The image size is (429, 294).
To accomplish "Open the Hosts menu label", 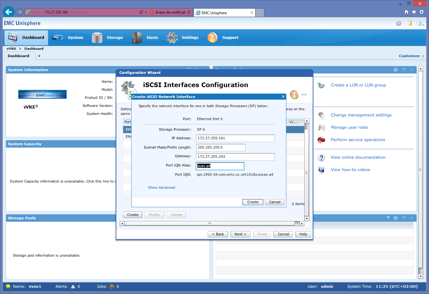I will point(152,38).
